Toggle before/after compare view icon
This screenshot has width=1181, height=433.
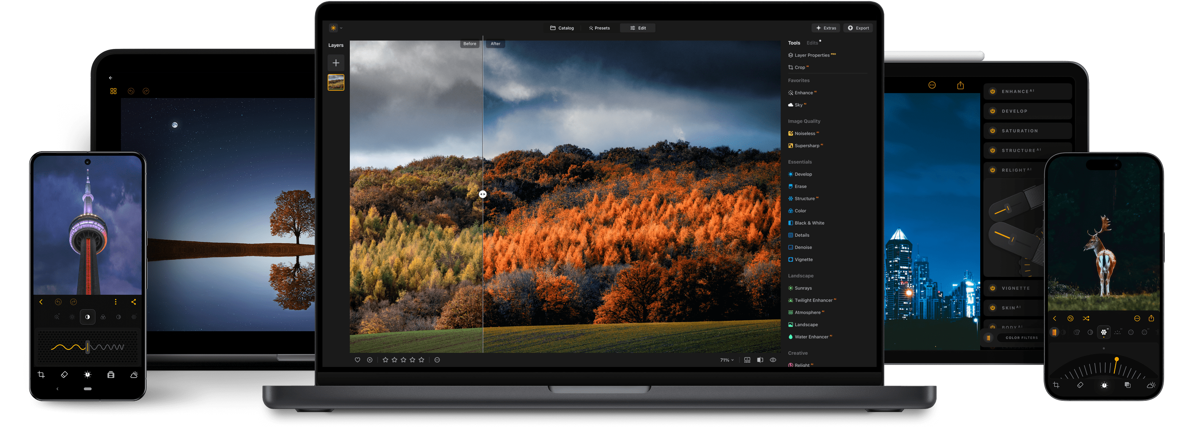(x=760, y=360)
